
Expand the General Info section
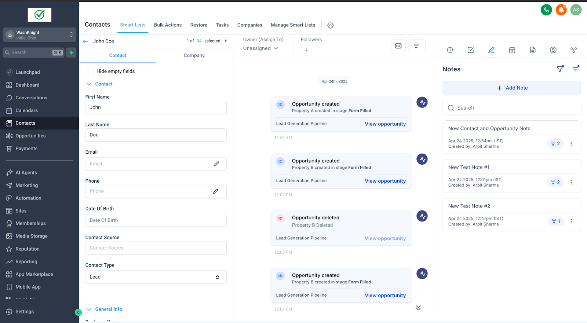(x=104, y=309)
